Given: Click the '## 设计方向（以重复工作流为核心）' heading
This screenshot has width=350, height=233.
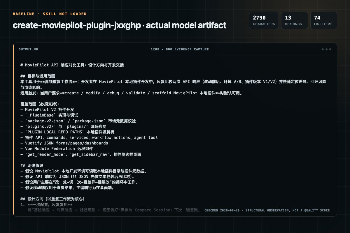Looking at the screenshot, I should point(52,199).
